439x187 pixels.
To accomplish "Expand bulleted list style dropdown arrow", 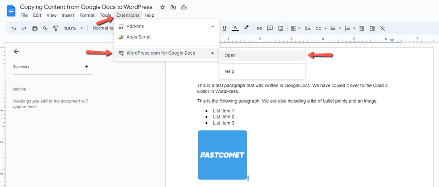I will 340,28.
